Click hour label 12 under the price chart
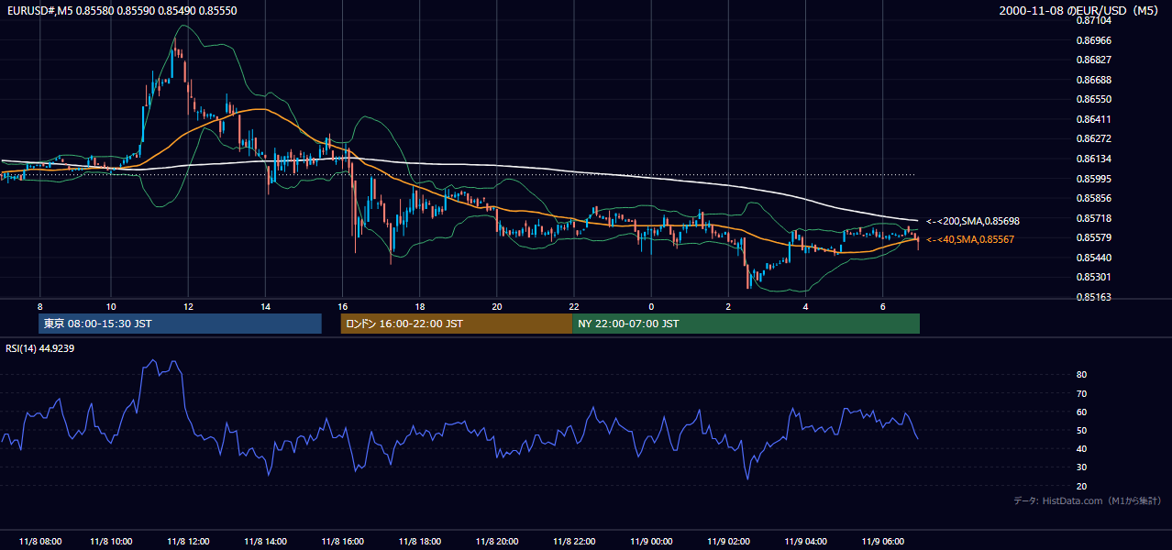1172x550 pixels. click(x=188, y=306)
